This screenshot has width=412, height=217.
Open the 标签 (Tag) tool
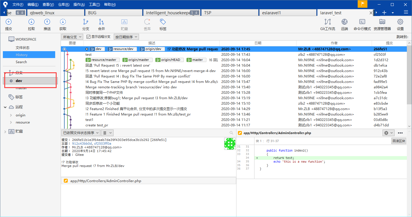click(x=163, y=22)
